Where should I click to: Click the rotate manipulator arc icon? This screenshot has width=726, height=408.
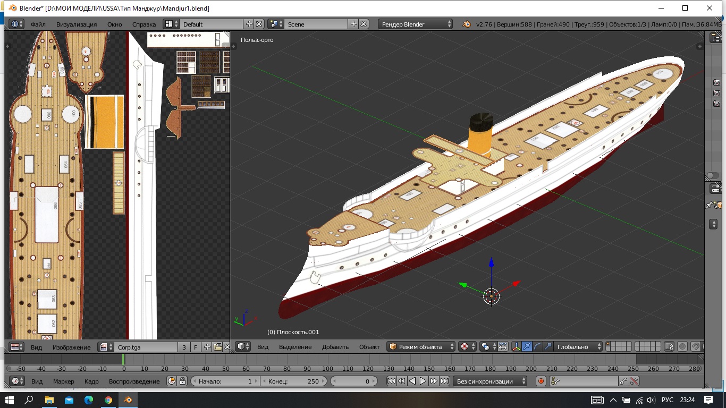click(x=537, y=347)
